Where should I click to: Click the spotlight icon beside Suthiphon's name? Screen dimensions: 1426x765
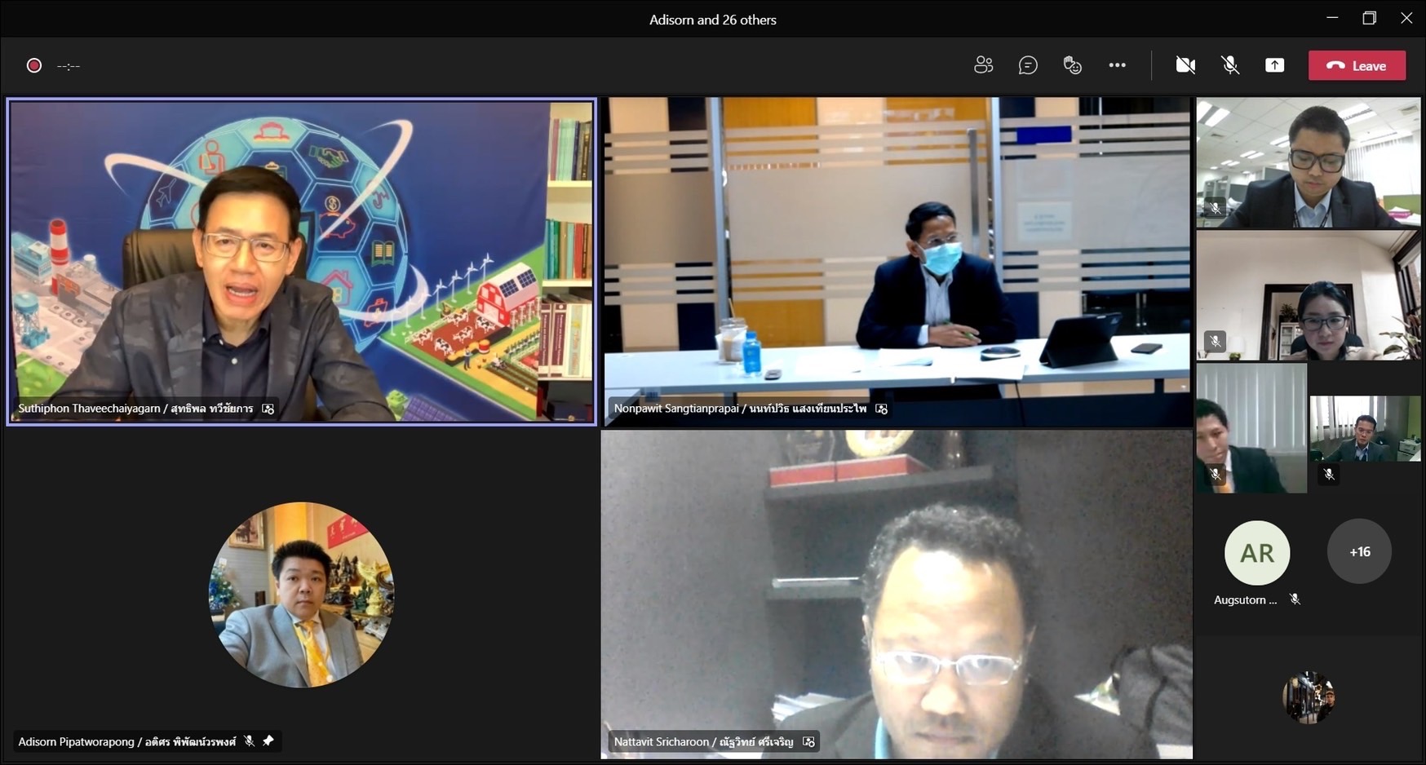pyautogui.click(x=268, y=409)
